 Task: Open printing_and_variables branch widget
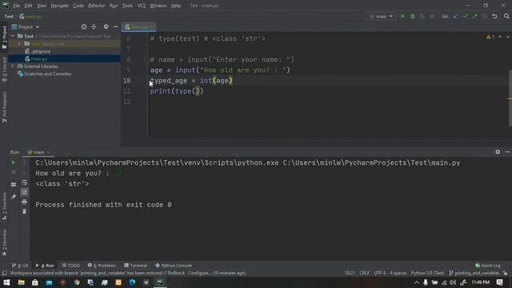coord(474,273)
